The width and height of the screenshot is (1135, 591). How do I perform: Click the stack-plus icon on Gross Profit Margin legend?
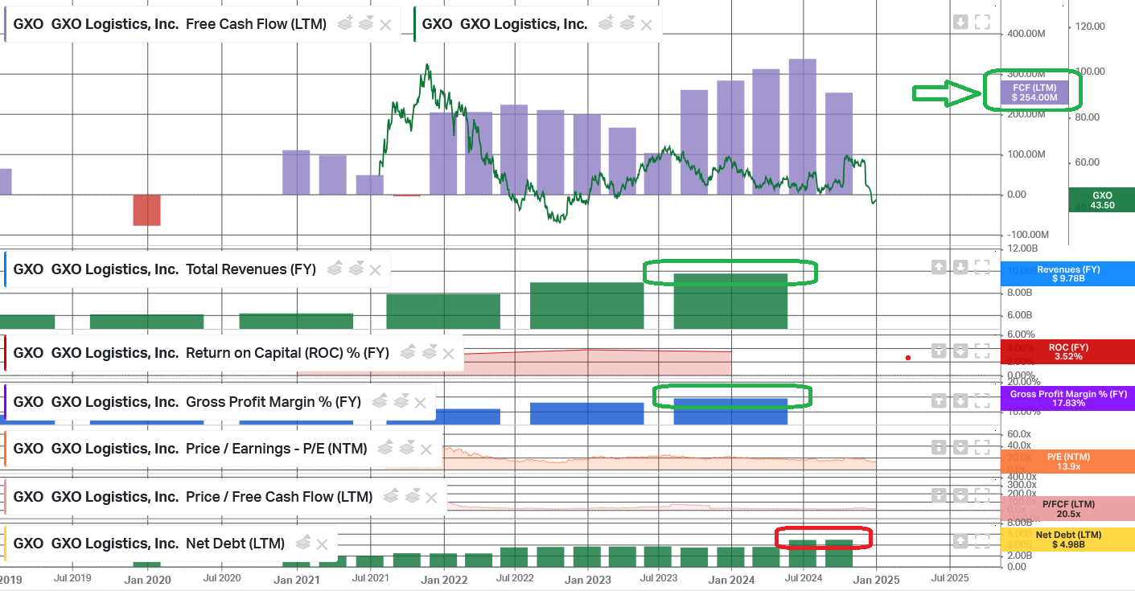380,400
